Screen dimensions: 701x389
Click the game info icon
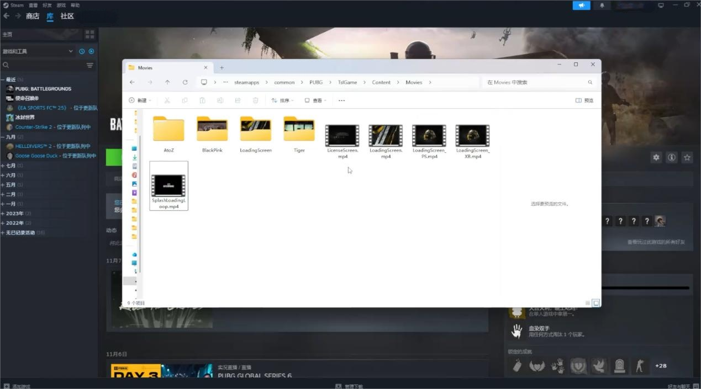(x=671, y=157)
